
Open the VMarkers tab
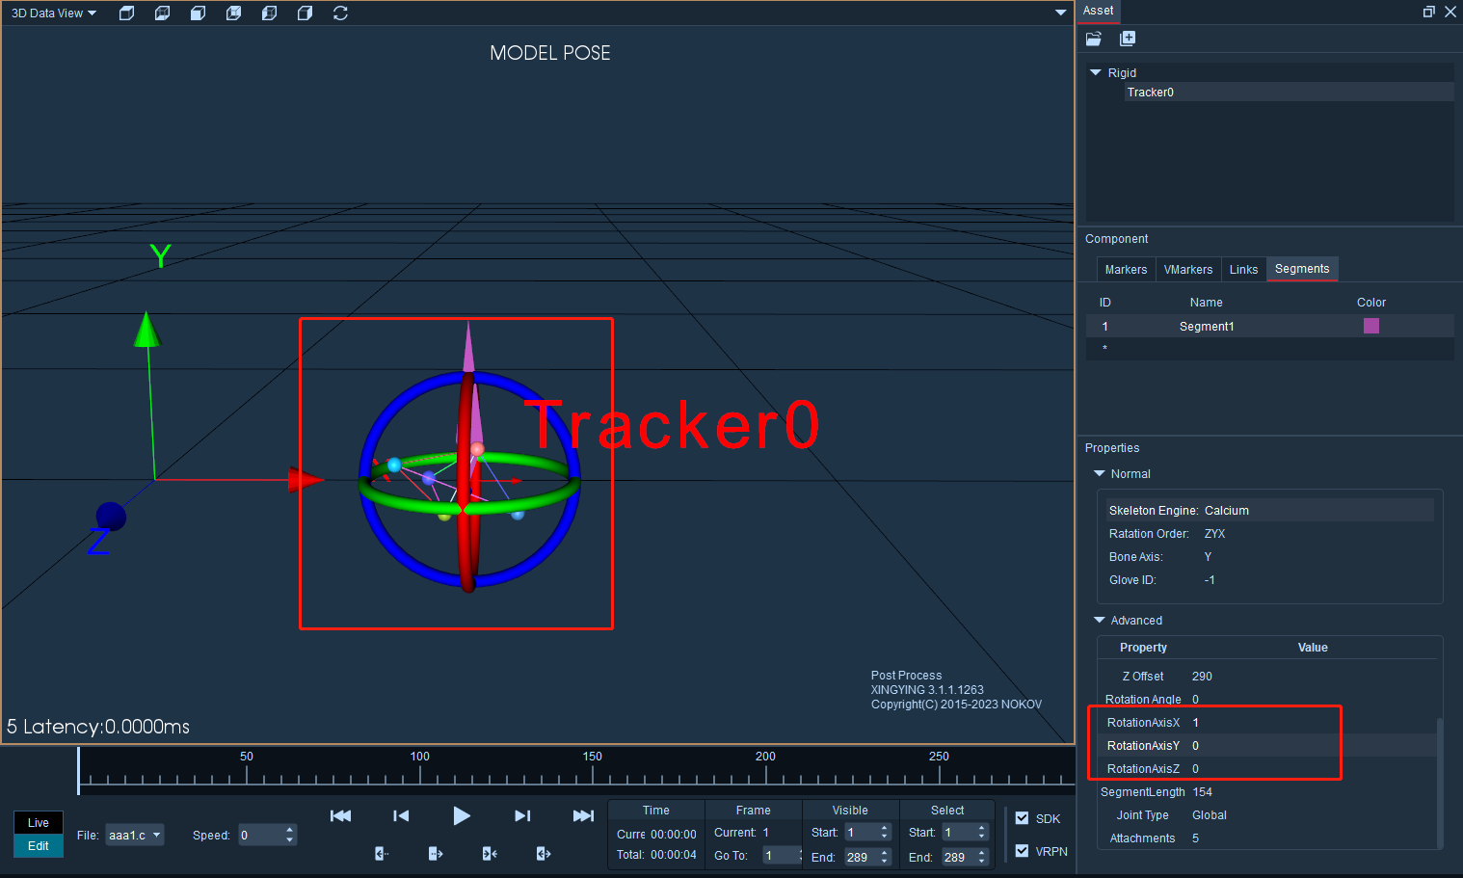(1188, 270)
